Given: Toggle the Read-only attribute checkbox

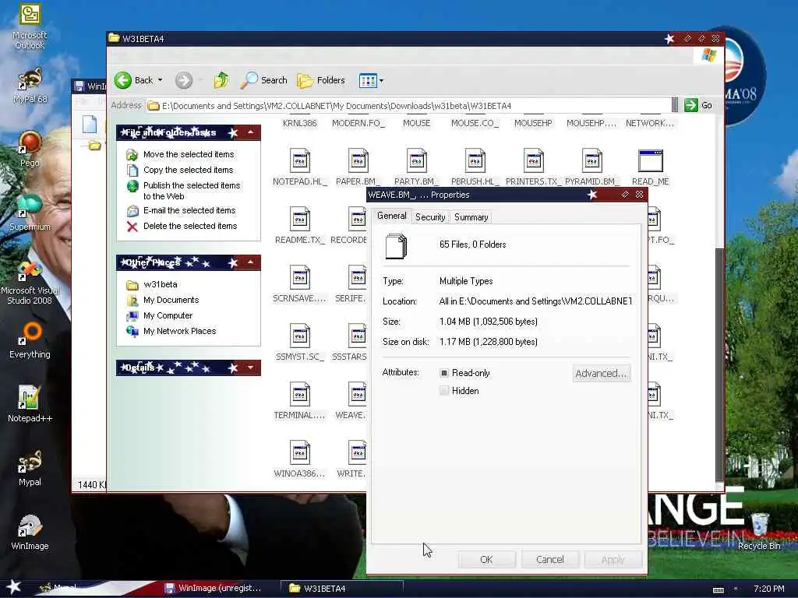Looking at the screenshot, I should pyautogui.click(x=444, y=373).
